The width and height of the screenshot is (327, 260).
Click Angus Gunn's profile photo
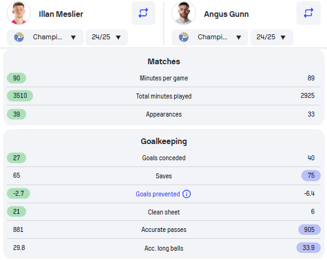183,13
